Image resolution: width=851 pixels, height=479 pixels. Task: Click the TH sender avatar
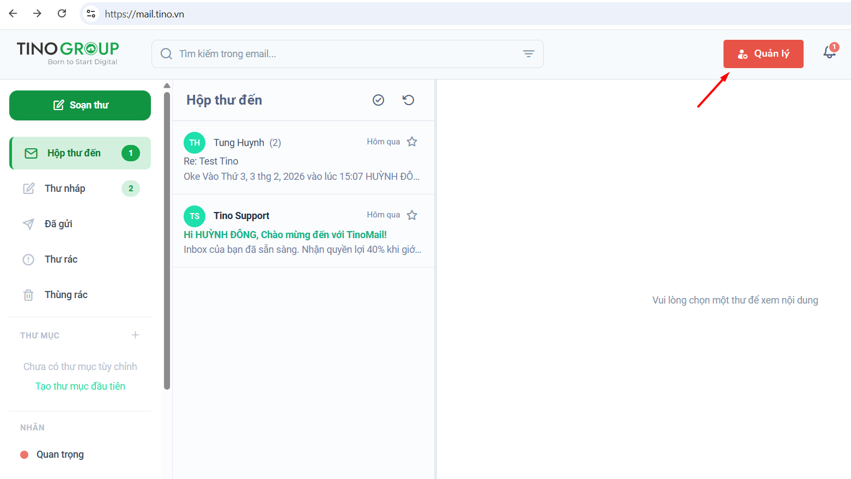[x=194, y=143]
